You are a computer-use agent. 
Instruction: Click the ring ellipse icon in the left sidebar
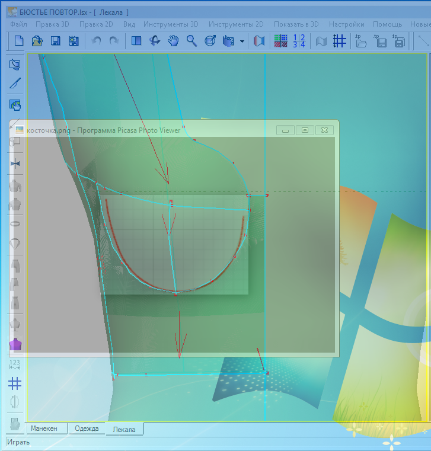(x=15, y=224)
